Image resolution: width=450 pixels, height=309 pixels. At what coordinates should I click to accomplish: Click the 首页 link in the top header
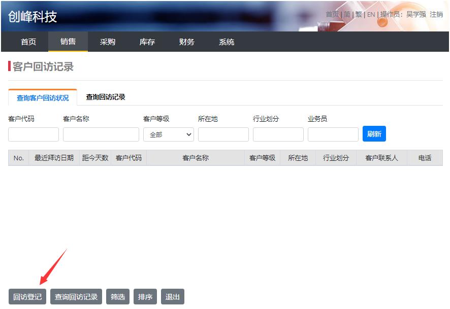[x=332, y=14]
